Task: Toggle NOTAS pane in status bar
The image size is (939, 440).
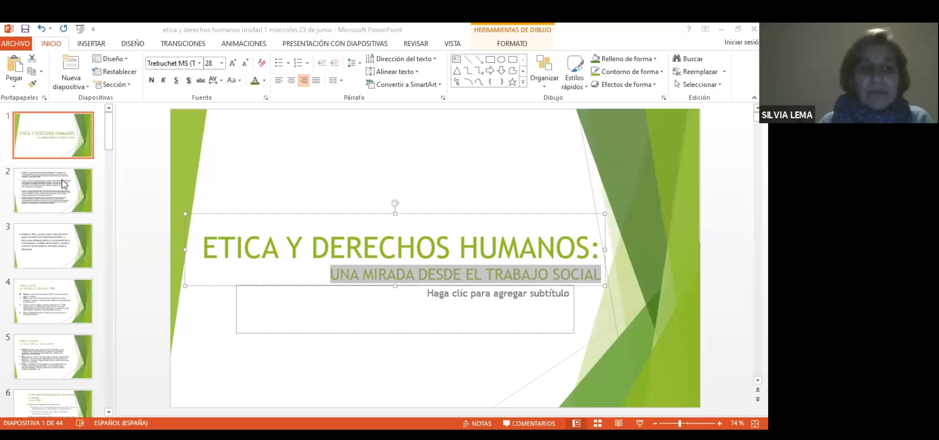Action: pyautogui.click(x=477, y=423)
